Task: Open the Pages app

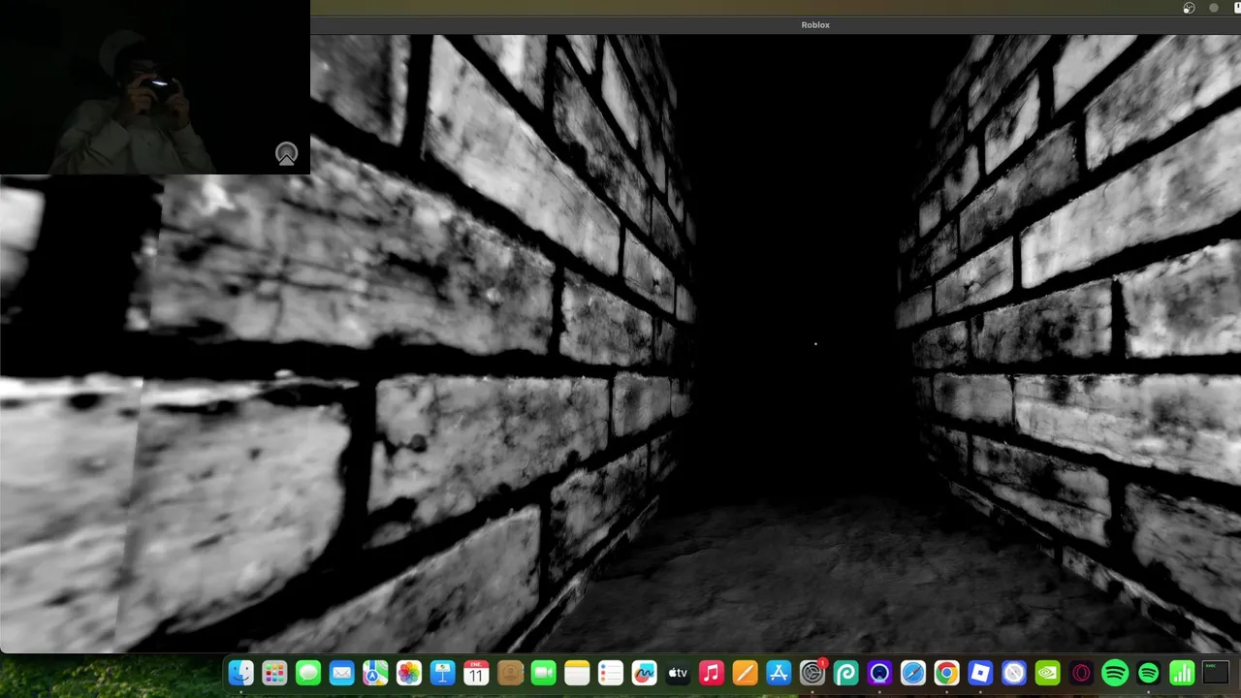Action: pyautogui.click(x=745, y=673)
